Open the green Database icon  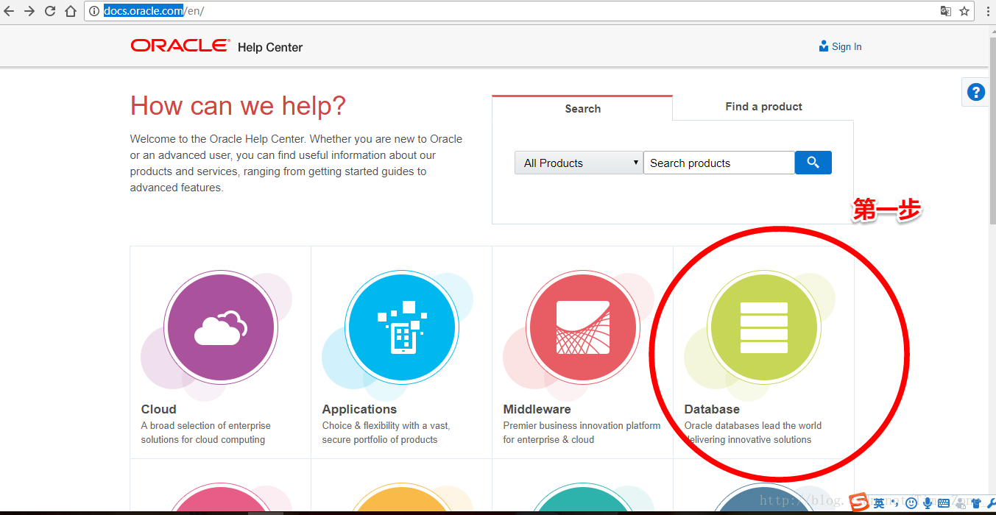tap(764, 327)
